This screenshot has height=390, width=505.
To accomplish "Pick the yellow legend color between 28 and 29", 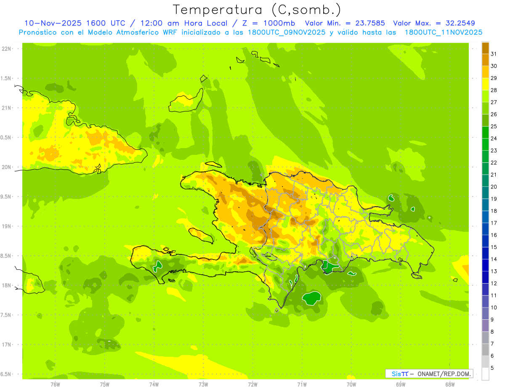I will [485, 84].
